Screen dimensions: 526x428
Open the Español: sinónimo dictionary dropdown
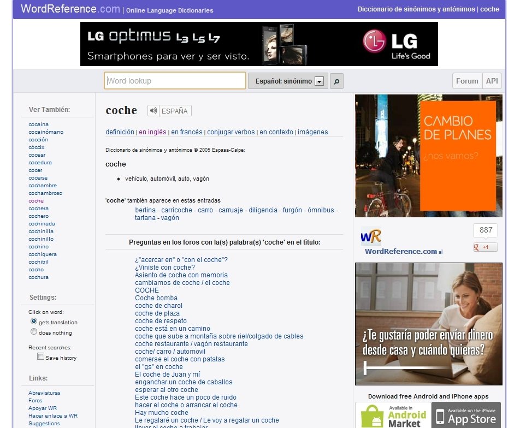click(287, 81)
